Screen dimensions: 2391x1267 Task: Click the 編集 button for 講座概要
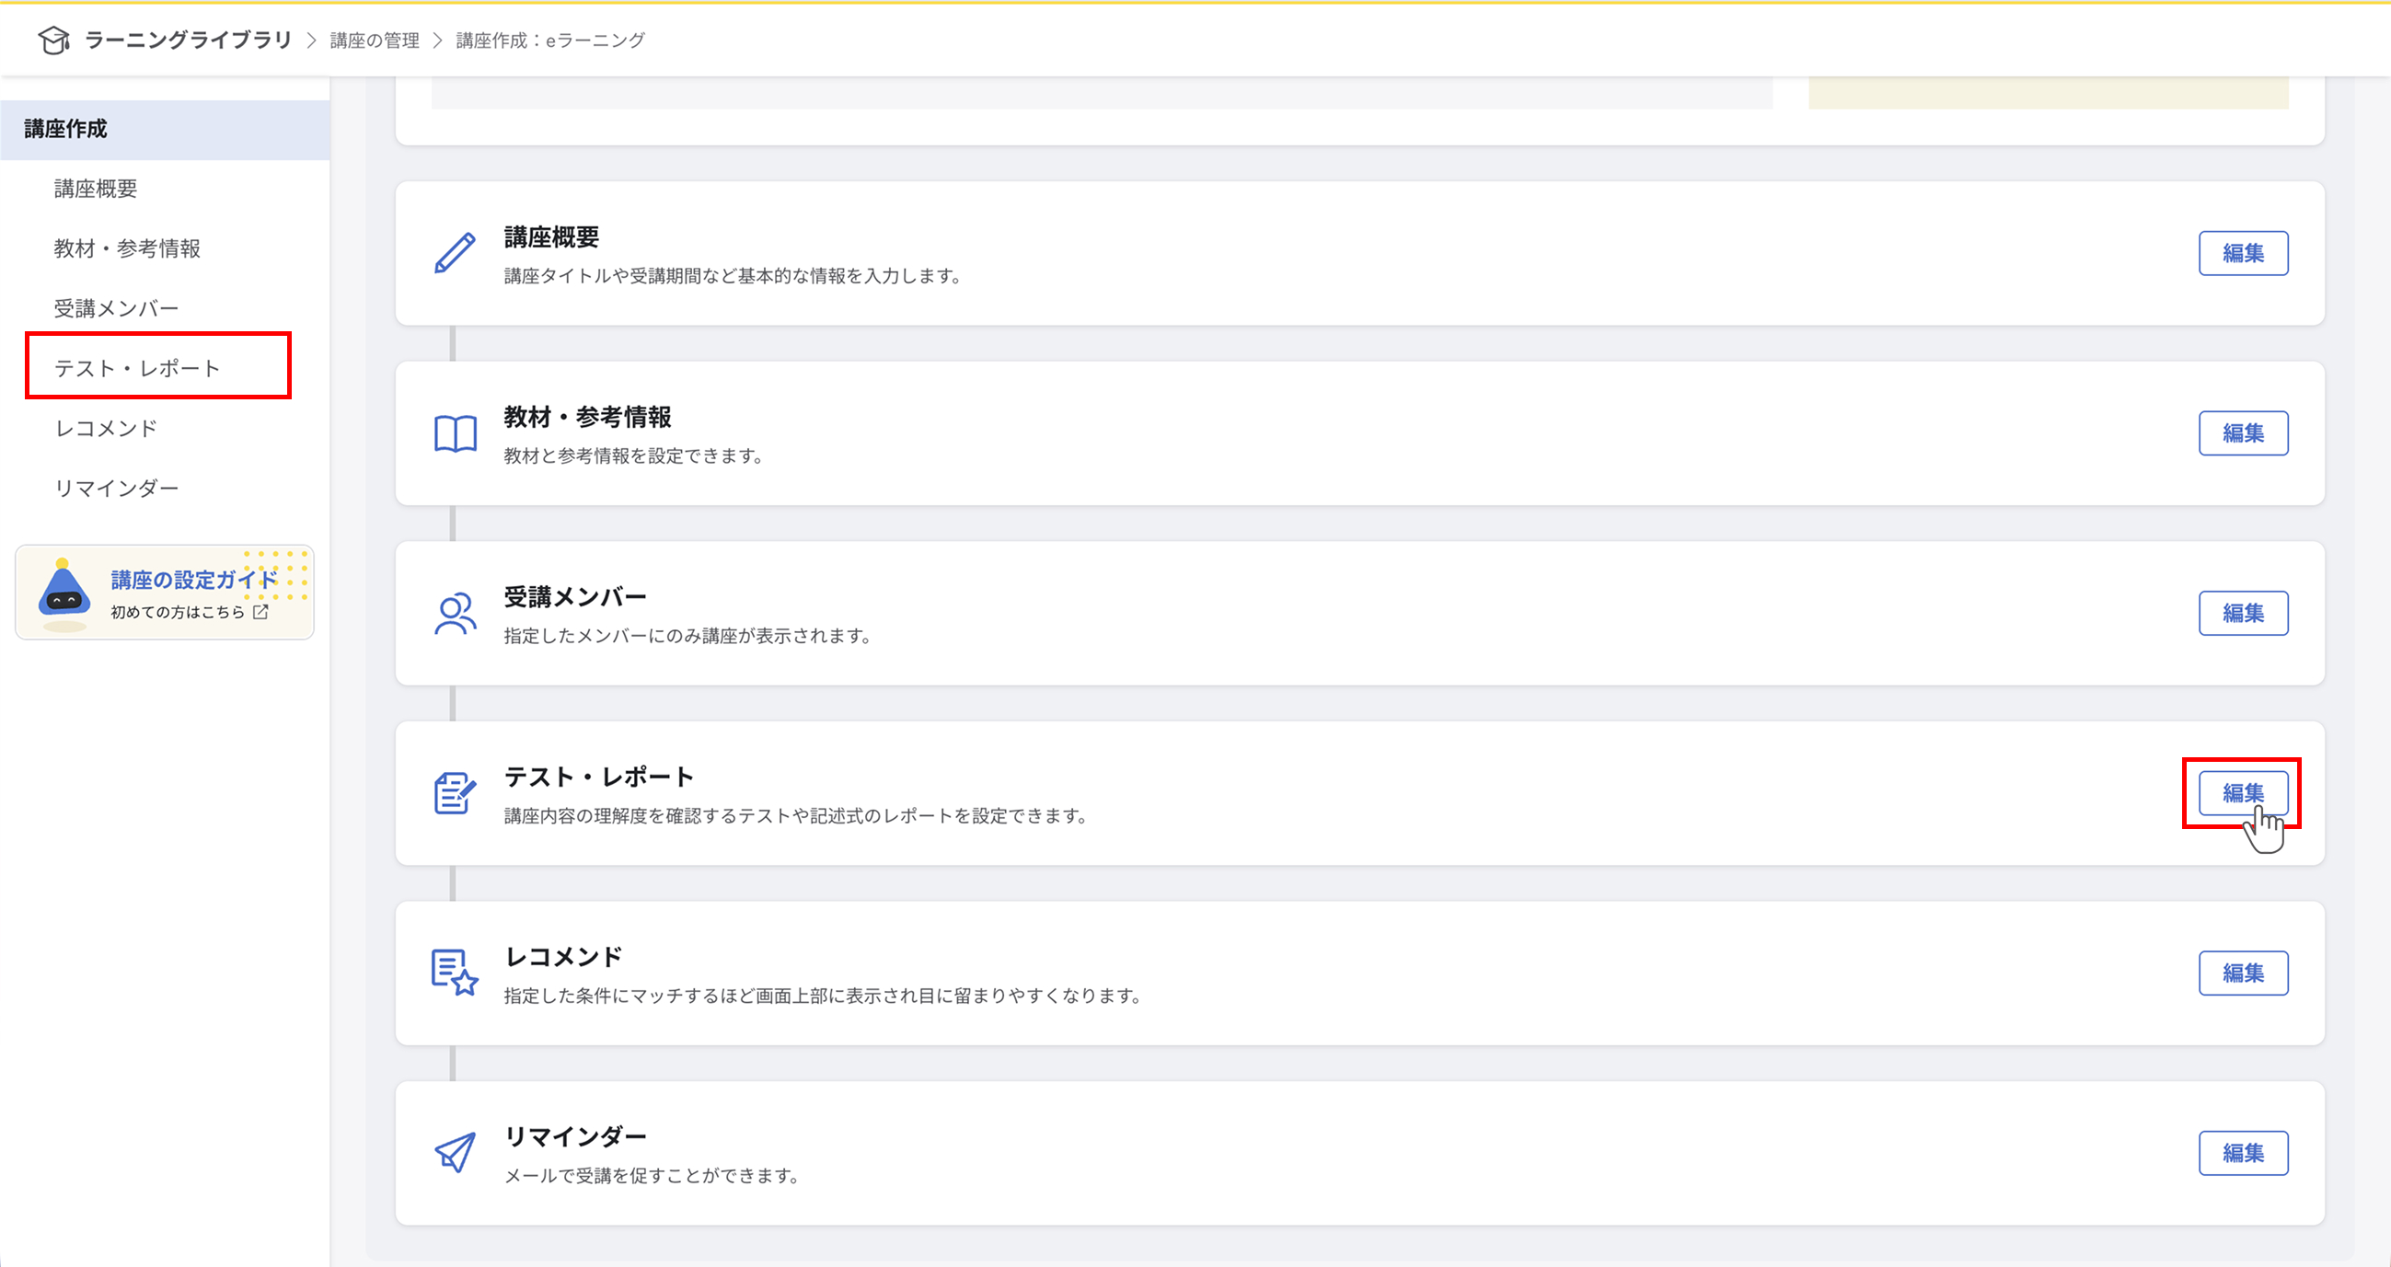(2244, 251)
